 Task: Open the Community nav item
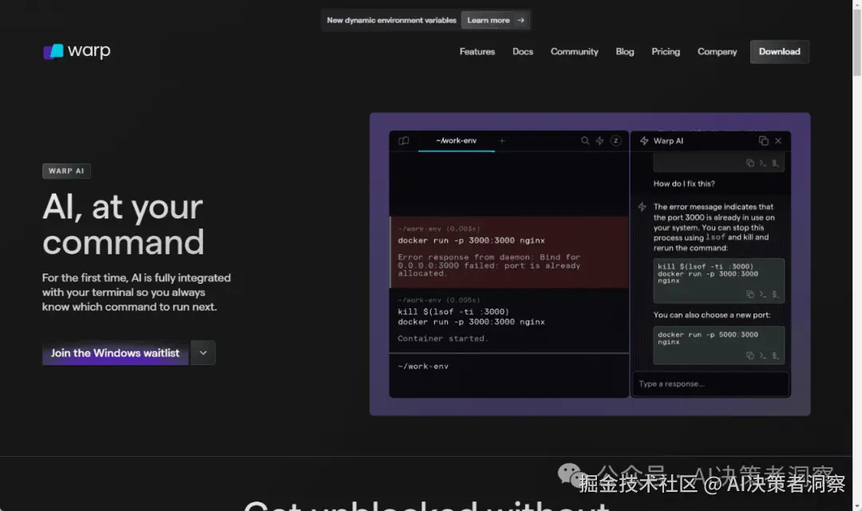[x=575, y=52]
